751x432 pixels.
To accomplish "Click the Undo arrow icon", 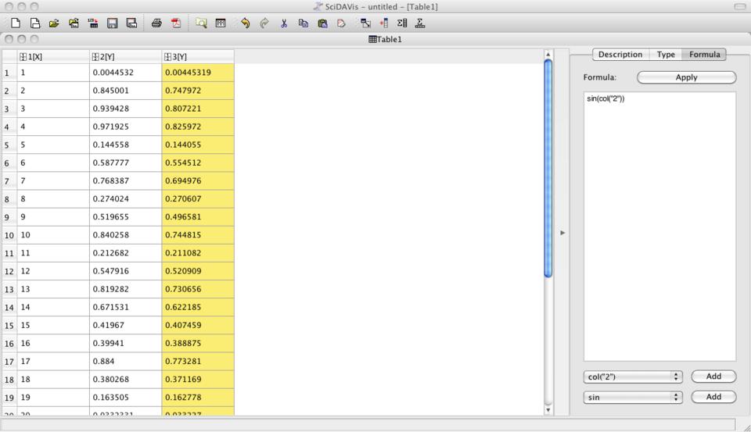I will click(x=246, y=23).
